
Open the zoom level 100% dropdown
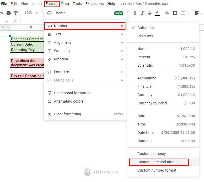point(31,13)
